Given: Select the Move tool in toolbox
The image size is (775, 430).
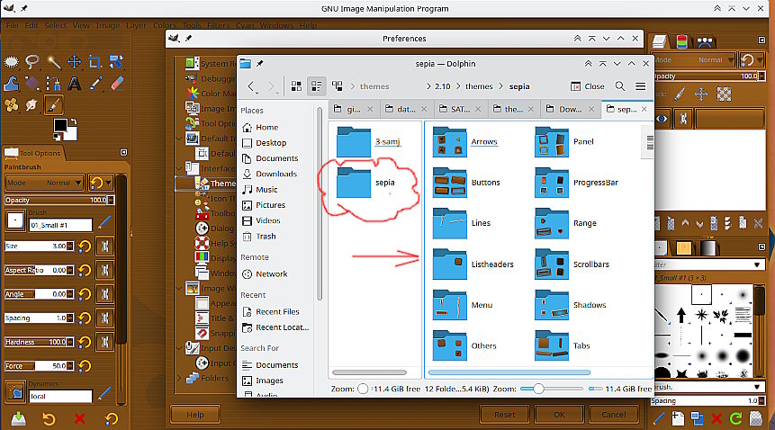Looking at the screenshot, I should coord(74,62).
